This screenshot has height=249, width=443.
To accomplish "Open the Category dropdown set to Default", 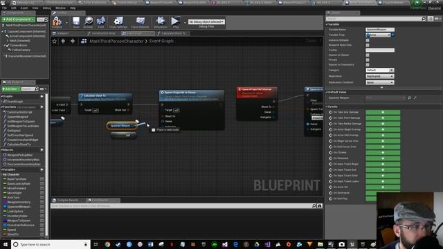I will coord(380,70).
